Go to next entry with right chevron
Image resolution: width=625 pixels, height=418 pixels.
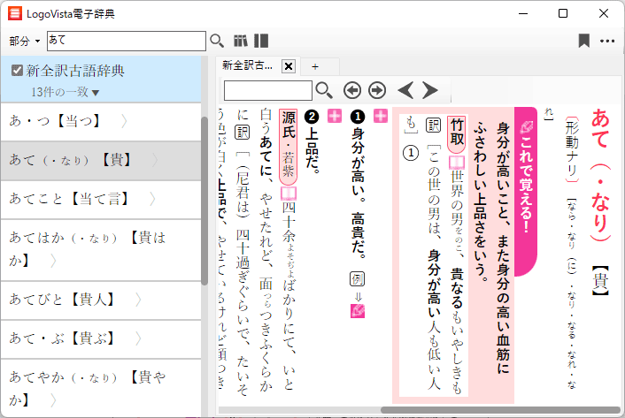[429, 91]
